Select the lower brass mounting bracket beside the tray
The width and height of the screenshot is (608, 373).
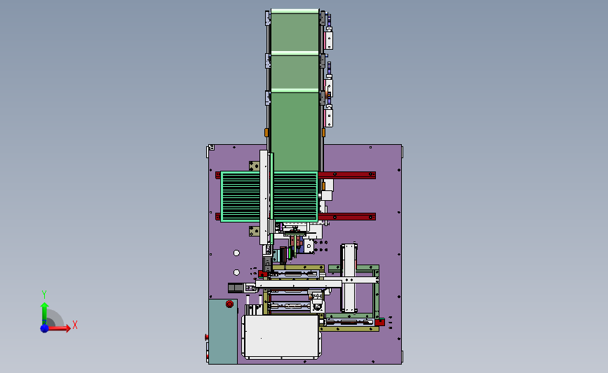(x=255, y=232)
